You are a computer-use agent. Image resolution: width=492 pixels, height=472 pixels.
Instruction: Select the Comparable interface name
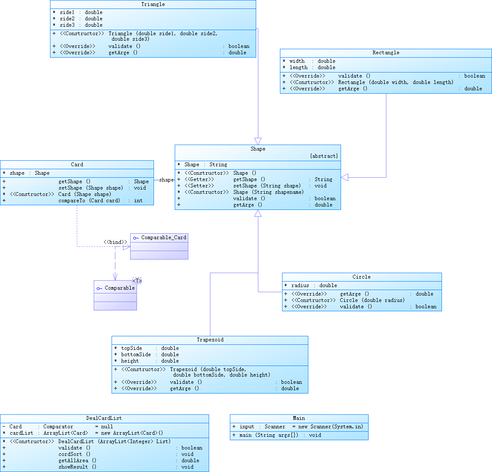tap(120, 288)
